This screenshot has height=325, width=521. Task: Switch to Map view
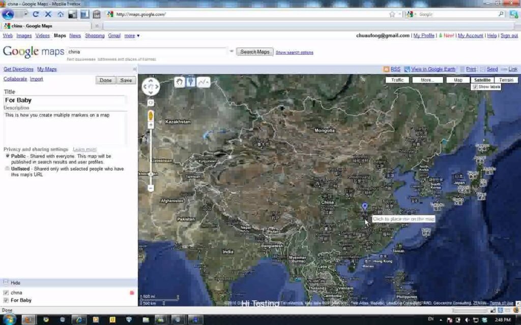click(x=458, y=80)
